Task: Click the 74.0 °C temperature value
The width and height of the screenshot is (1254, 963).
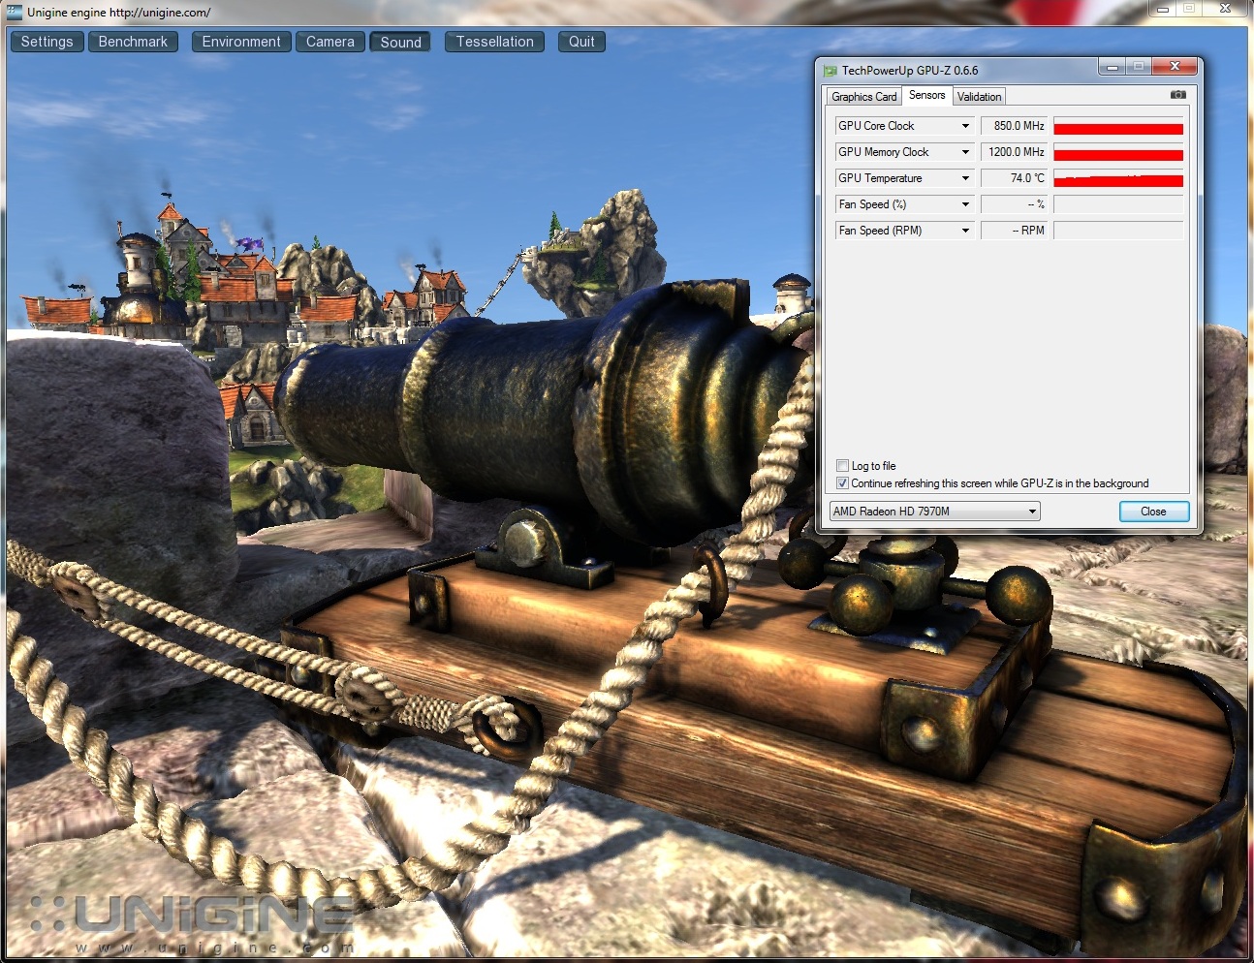Action: (x=1015, y=178)
